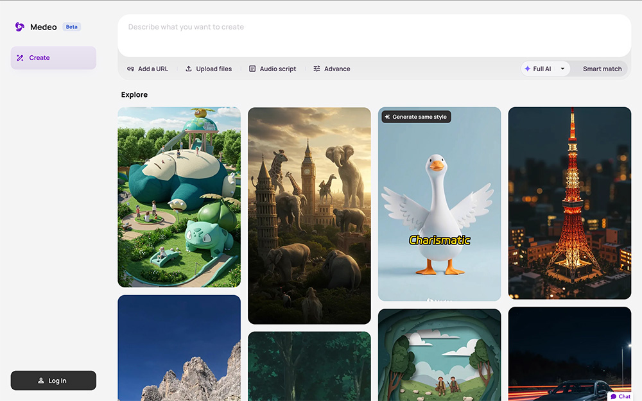Image resolution: width=642 pixels, height=401 pixels.
Task: Select the Full AI mode option
Action: (x=538, y=69)
